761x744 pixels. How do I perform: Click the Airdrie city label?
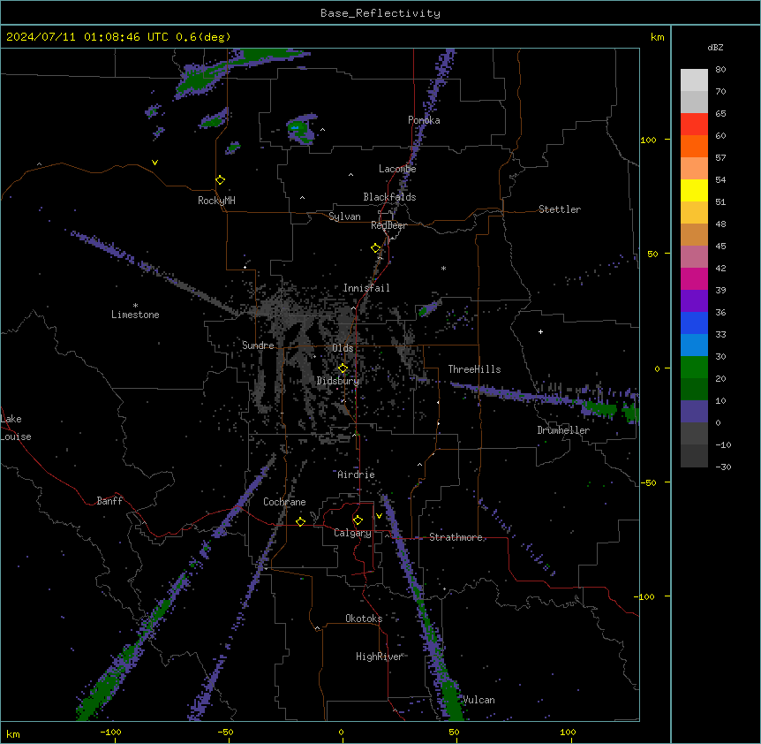pos(357,474)
